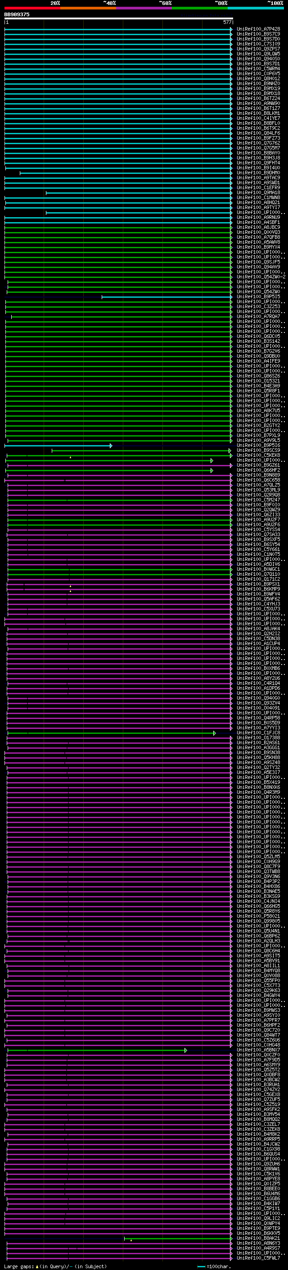Open hit UniRef100_C5WRM4
This screenshot has height=1270, width=288.
[x=258, y=68]
